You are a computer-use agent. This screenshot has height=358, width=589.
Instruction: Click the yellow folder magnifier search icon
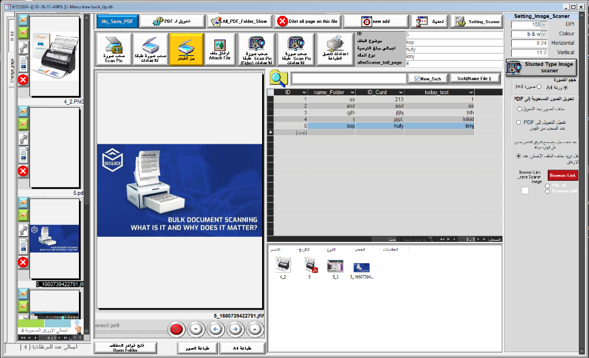pos(279,78)
